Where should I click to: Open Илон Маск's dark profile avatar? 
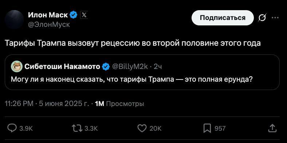coord(14,20)
